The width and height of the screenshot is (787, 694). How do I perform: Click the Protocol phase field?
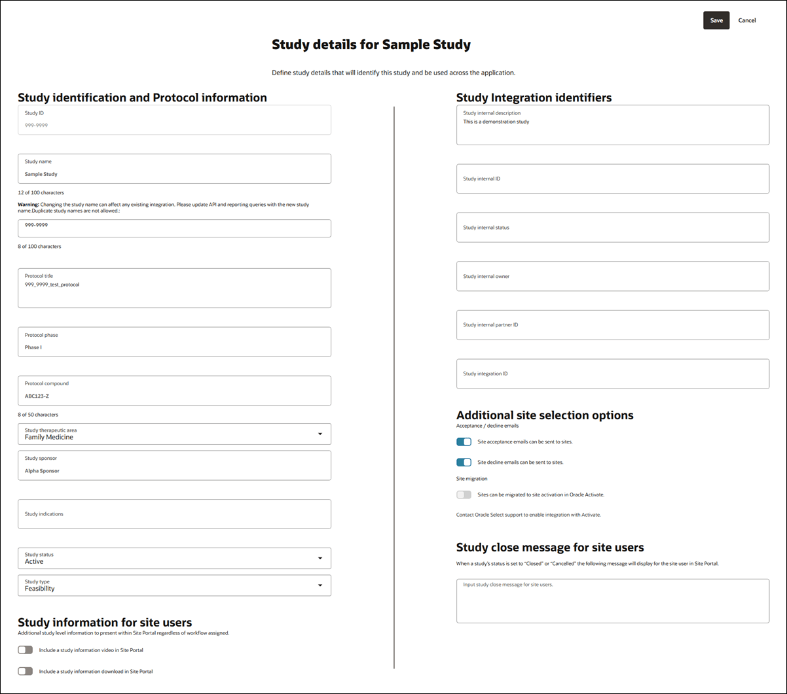(x=174, y=341)
